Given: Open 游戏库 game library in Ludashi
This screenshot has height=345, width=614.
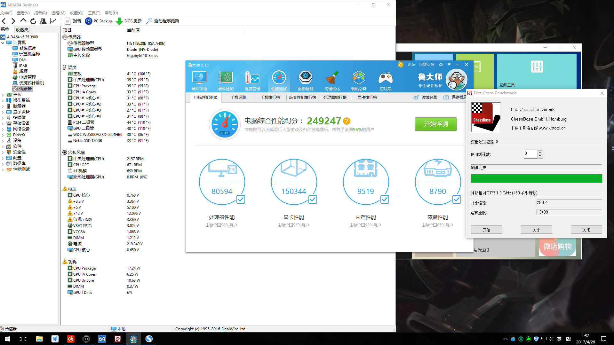Looking at the screenshot, I should [x=386, y=81].
